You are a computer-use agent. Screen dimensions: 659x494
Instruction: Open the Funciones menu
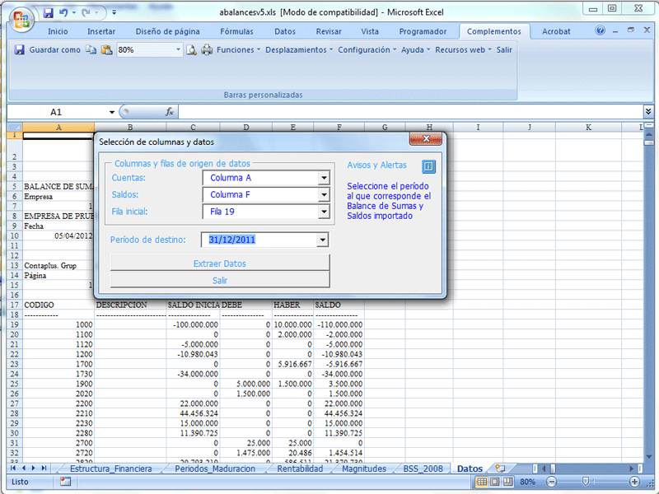coord(238,49)
